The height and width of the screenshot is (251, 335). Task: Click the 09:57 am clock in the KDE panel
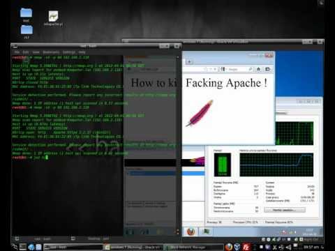pyautogui.click(x=311, y=247)
